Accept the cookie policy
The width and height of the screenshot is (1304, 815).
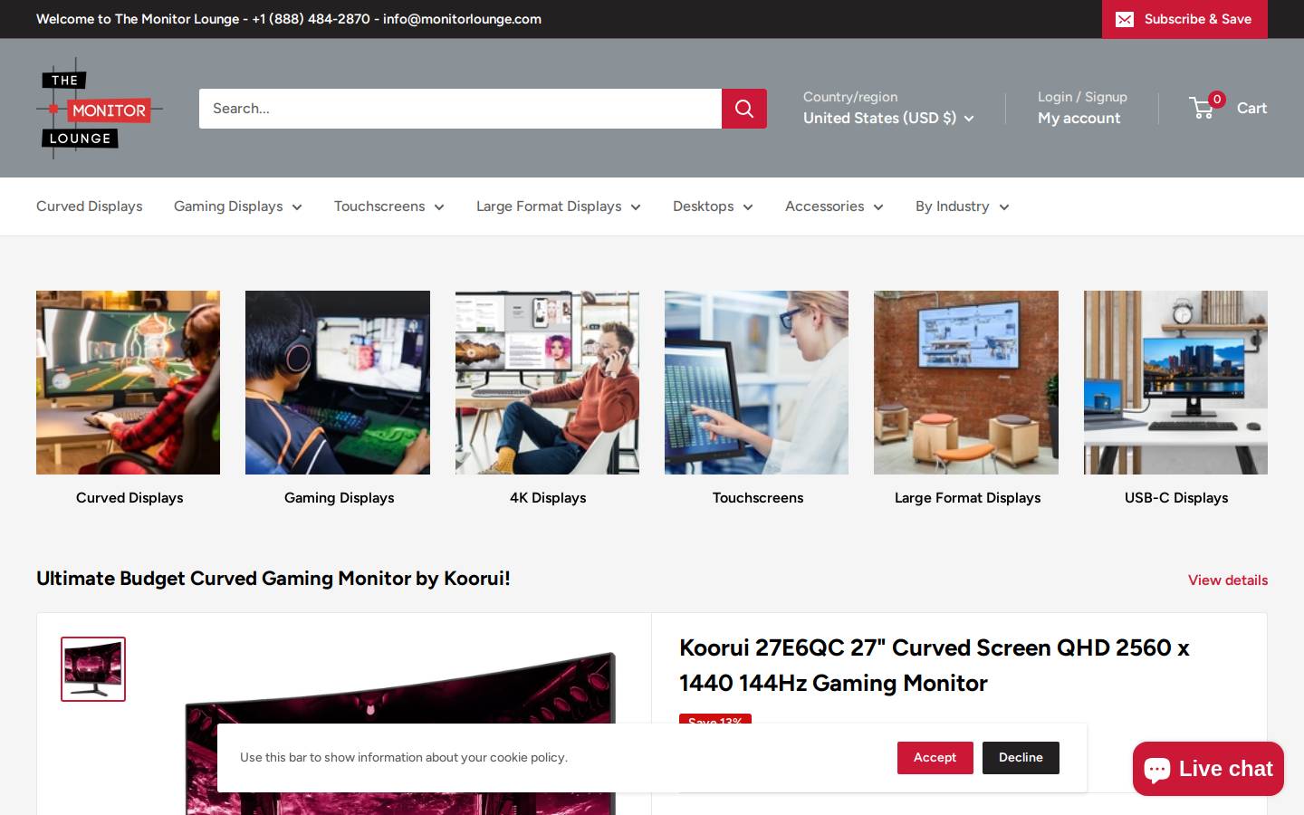click(x=935, y=758)
